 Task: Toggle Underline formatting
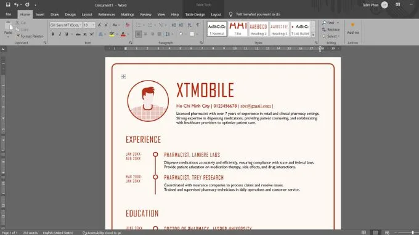[x=67, y=34]
